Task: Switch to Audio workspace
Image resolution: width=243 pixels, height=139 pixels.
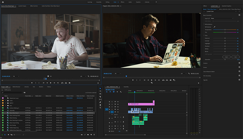Action: (x=130, y=2)
